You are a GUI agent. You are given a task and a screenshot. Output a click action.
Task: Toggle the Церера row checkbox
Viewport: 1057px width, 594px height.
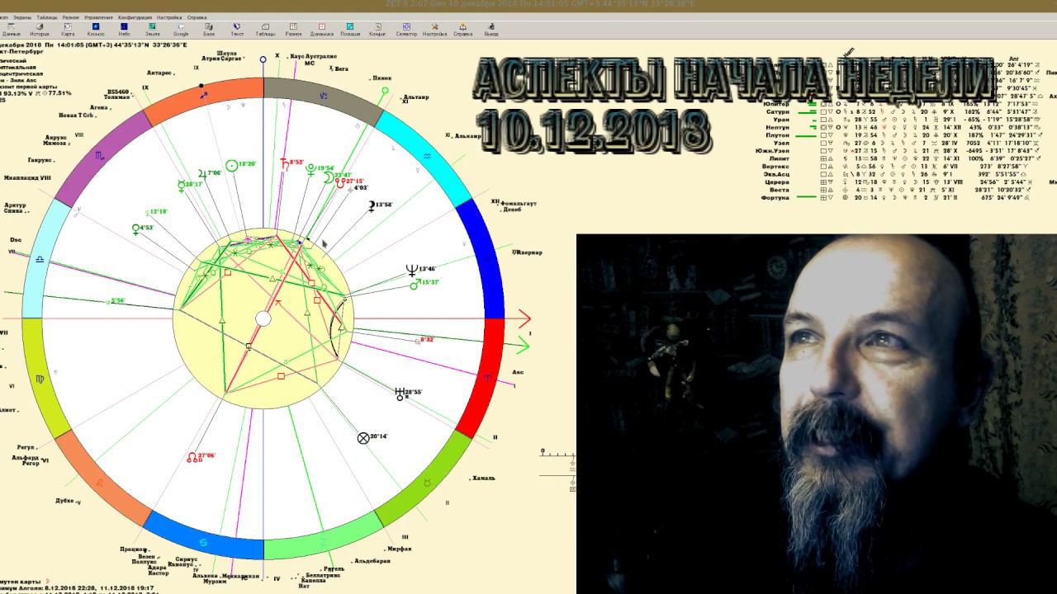click(x=822, y=182)
